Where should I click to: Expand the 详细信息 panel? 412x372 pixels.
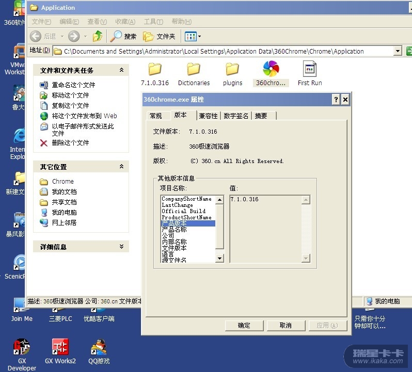tap(121, 246)
